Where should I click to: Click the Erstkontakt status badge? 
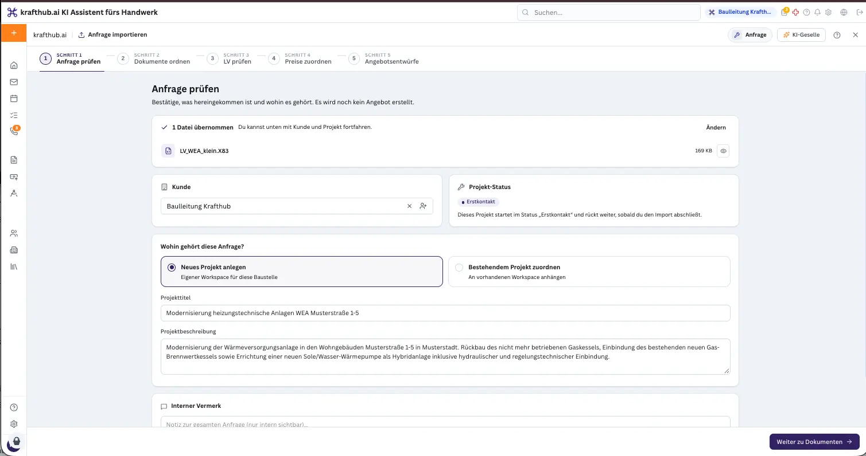(x=479, y=202)
